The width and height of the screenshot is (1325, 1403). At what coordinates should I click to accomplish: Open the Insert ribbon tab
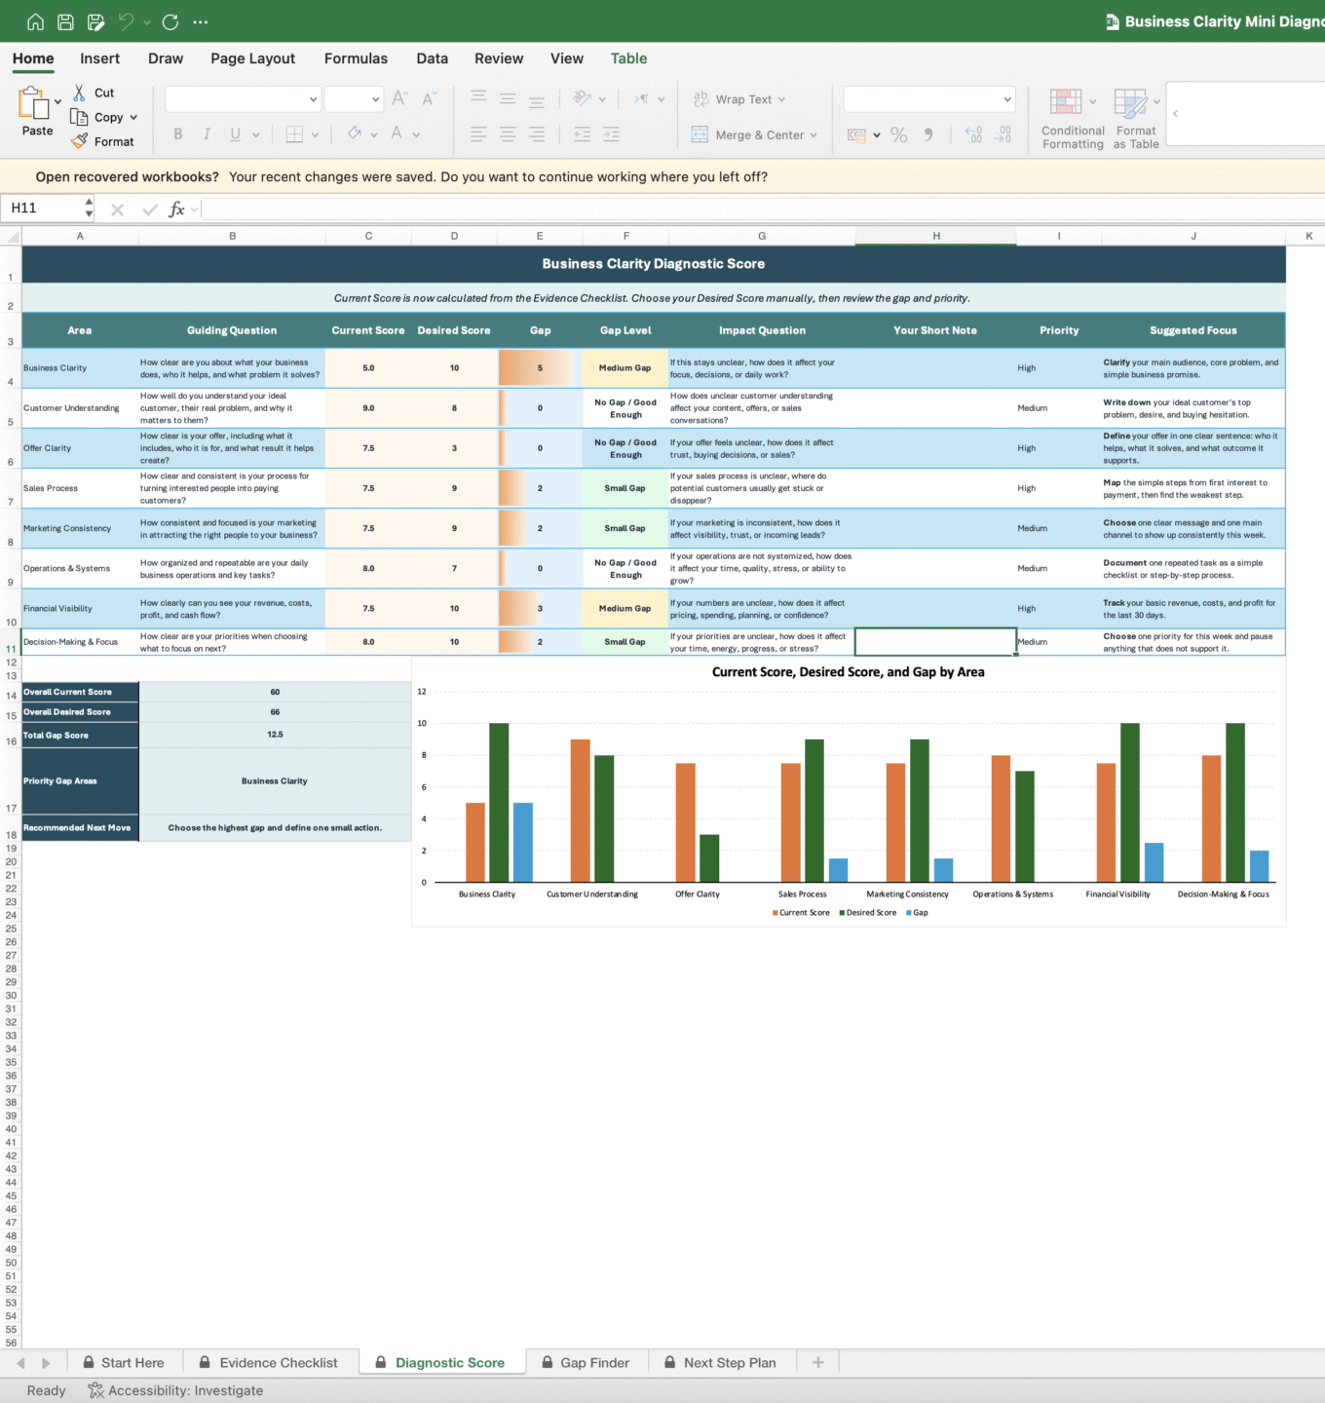[99, 58]
